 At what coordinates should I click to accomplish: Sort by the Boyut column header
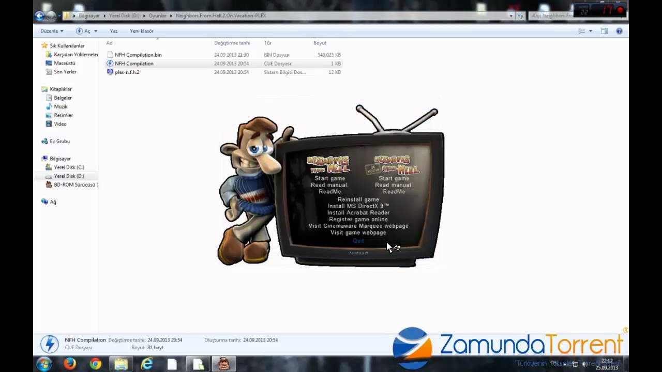(320, 43)
